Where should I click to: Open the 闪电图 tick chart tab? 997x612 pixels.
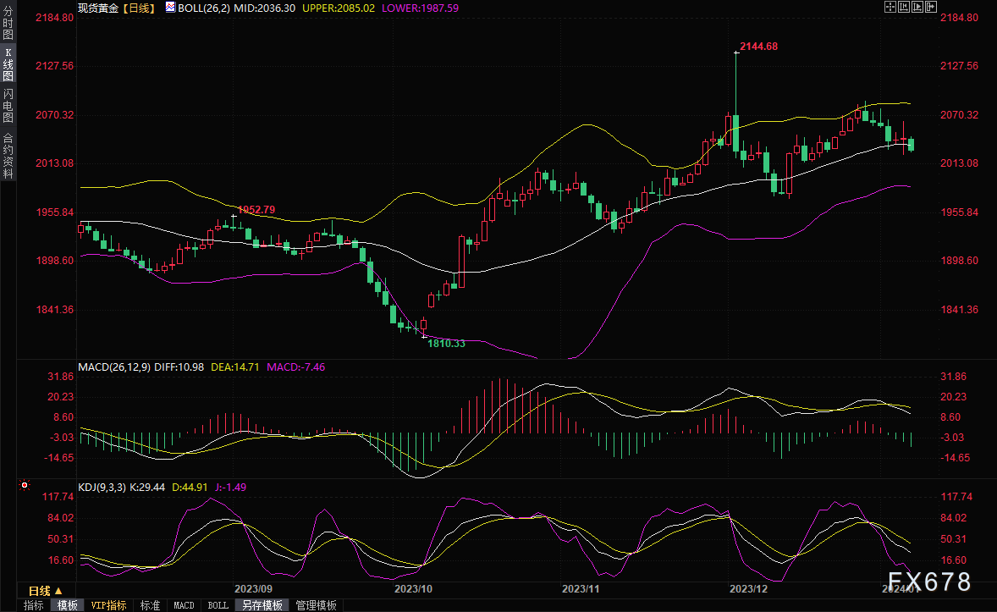tap(8, 106)
